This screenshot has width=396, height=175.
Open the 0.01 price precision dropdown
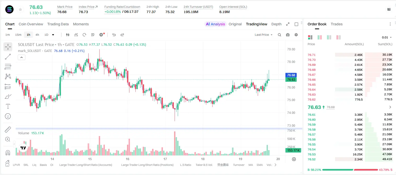tap(387, 37)
